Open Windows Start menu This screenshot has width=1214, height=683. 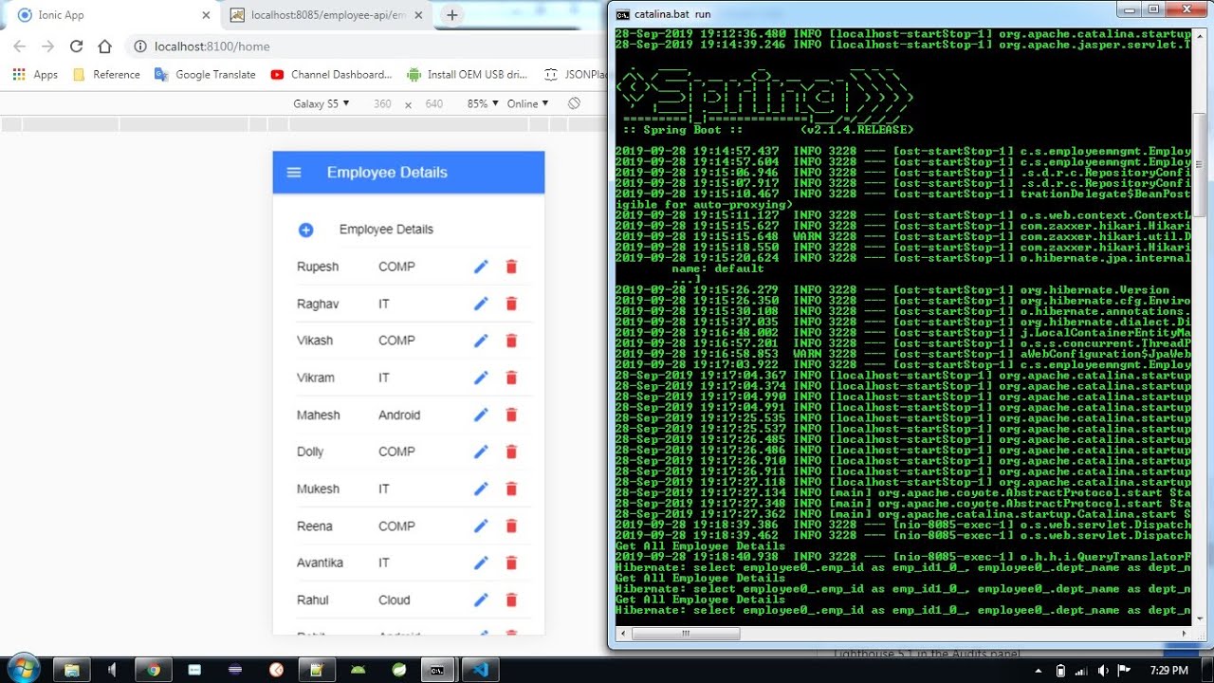pos(22,668)
